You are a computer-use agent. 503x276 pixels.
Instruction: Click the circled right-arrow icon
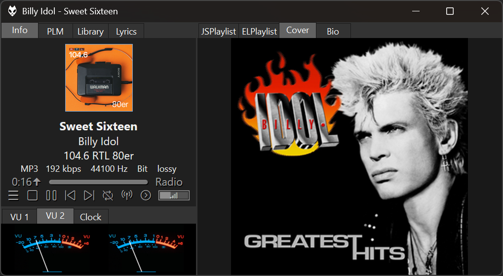pos(146,196)
